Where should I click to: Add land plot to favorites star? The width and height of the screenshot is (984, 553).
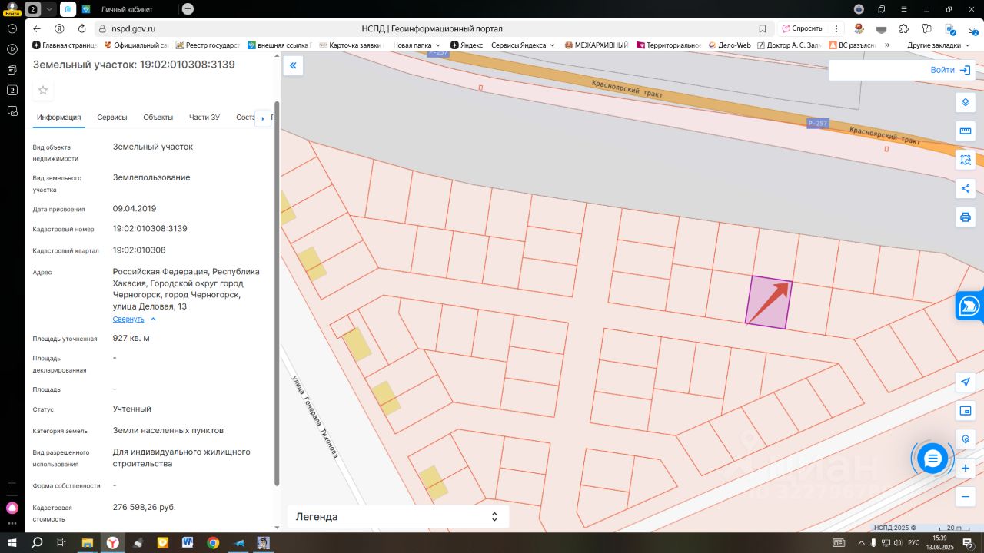(43, 91)
